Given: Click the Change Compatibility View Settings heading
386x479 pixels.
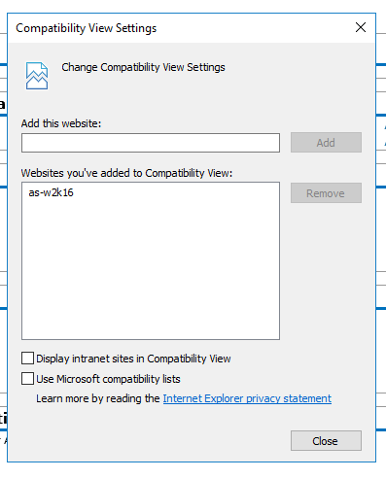Looking at the screenshot, I should coord(143,67).
